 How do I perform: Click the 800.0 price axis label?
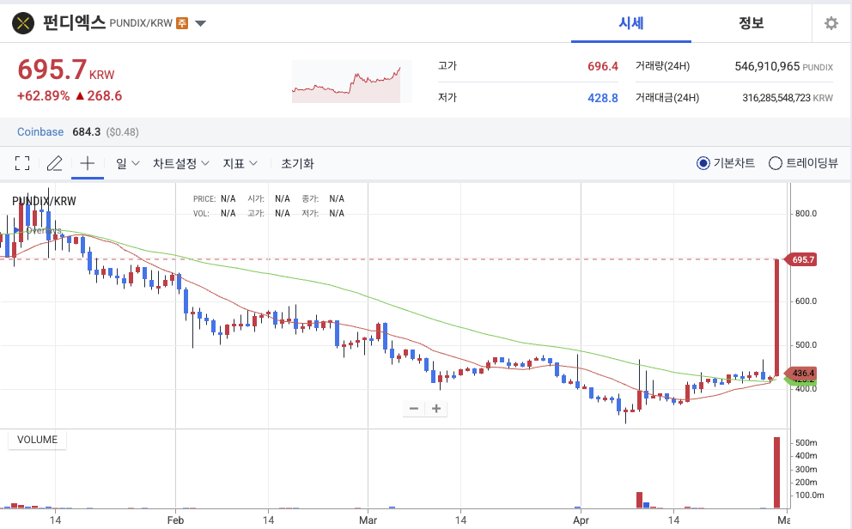point(806,214)
